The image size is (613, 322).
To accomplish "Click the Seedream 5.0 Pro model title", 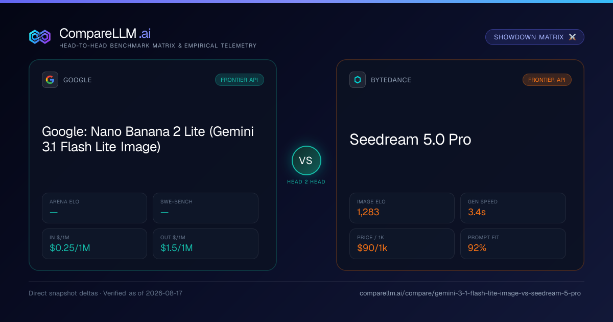I will (410, 140).
